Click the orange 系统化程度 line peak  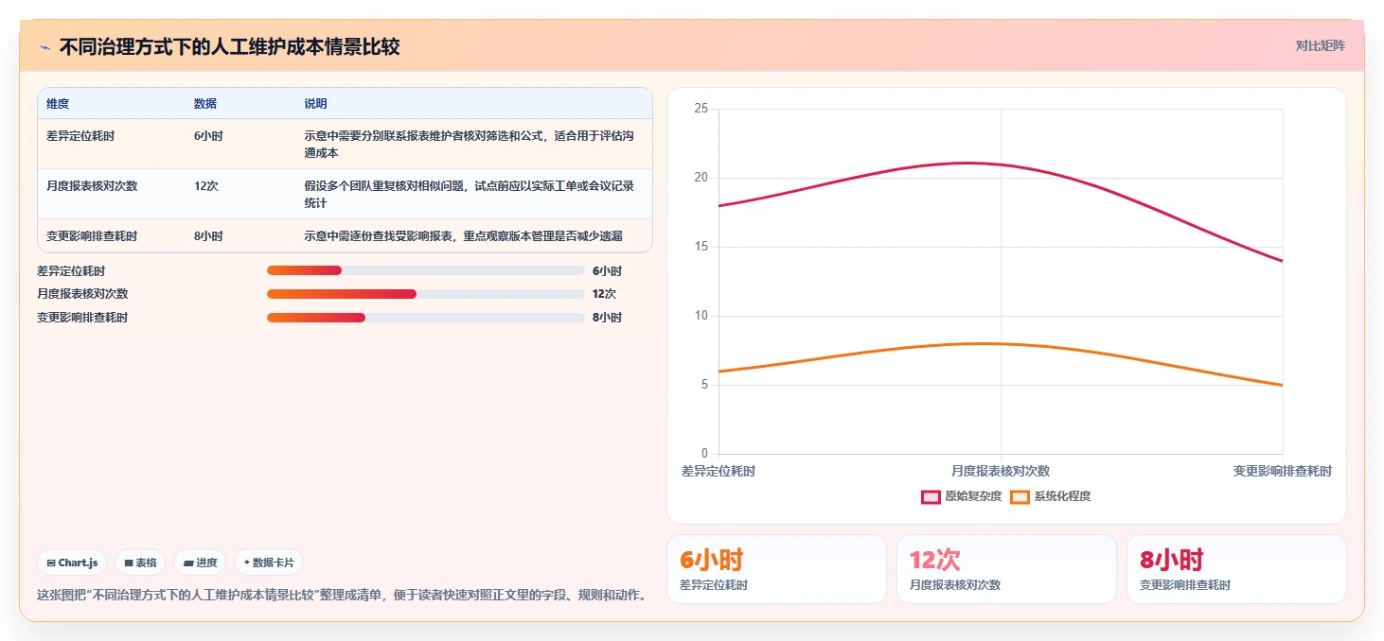pos(985,343)
